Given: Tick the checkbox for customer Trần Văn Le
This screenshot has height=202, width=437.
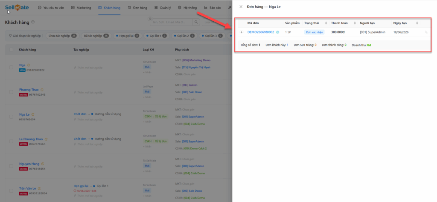Looking at the screenshot, I should point(11,191).
